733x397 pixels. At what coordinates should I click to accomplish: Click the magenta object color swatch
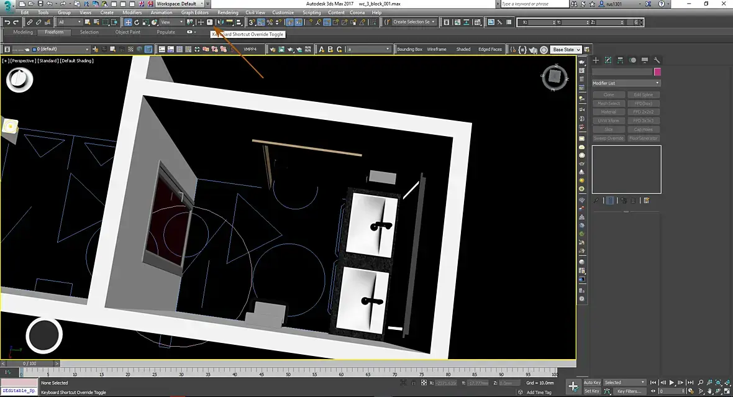[x=657, y=72]
